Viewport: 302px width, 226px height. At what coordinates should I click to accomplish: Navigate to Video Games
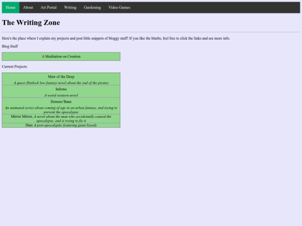point(119,7)
